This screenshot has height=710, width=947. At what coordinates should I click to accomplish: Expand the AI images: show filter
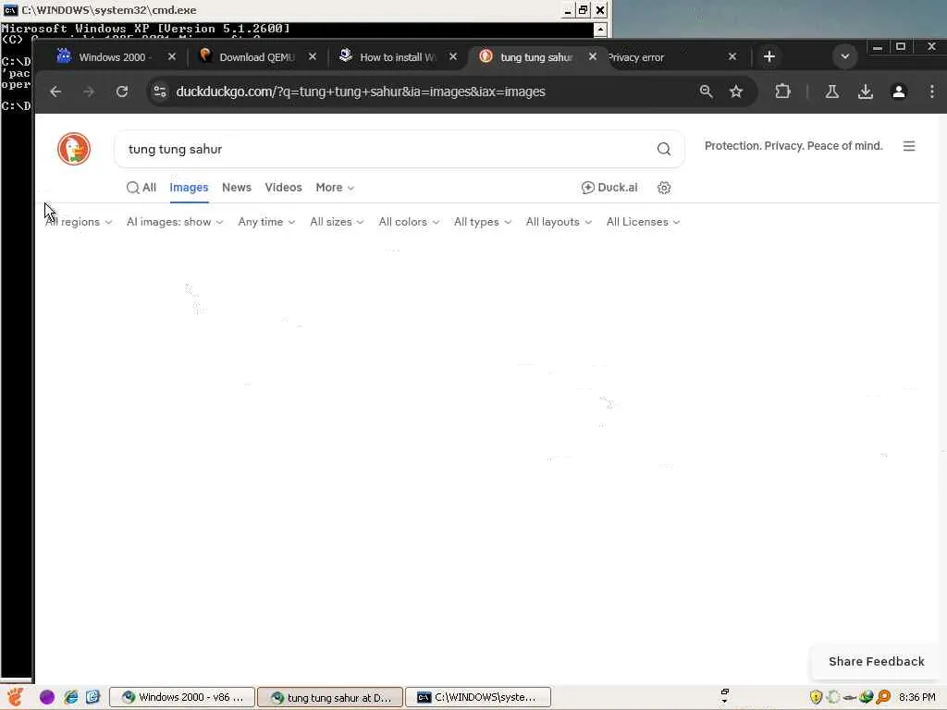pos(175,222)
